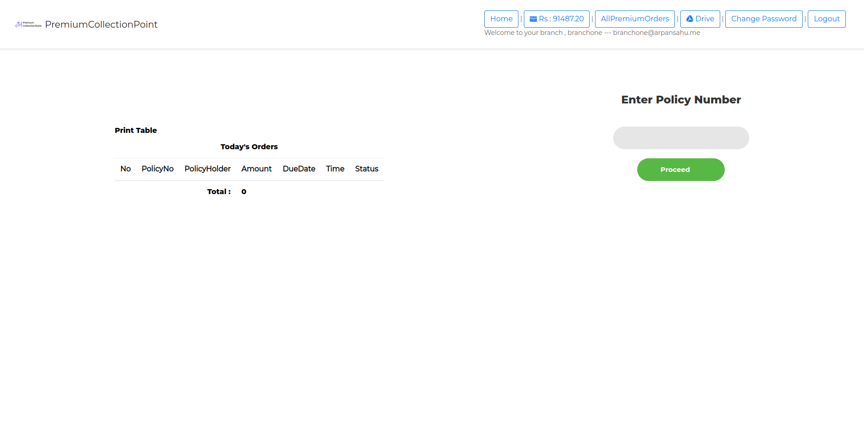Click the Today's Orders table title
Viewport: 864px width, 430px height.
[x=249, y=147]
